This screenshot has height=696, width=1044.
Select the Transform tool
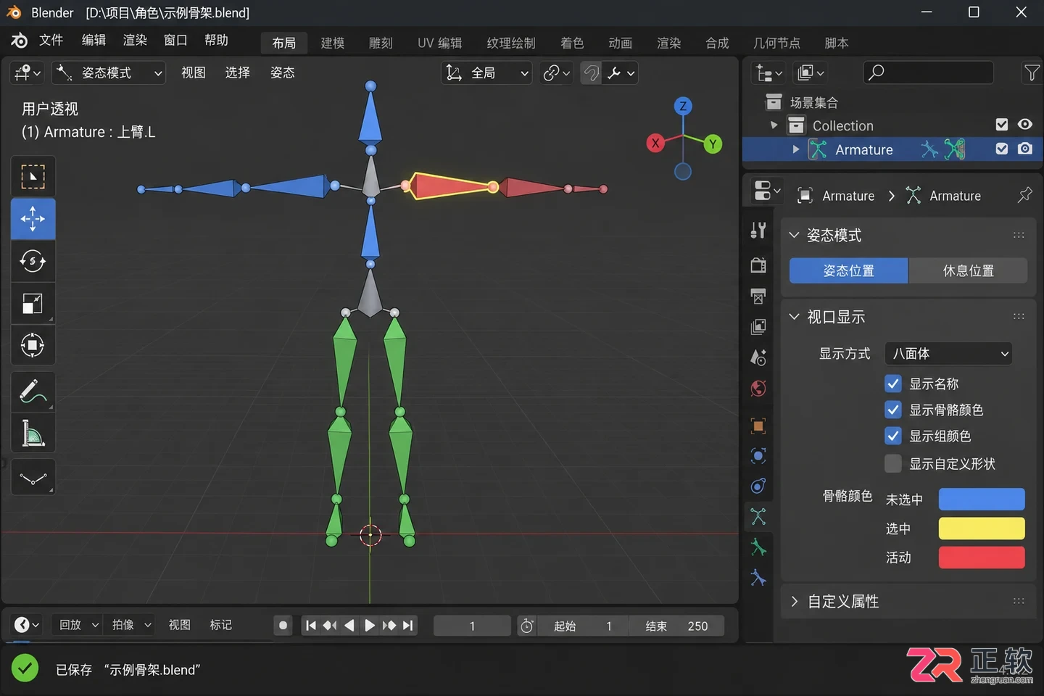pyautogui.click(x=33, y=345)
